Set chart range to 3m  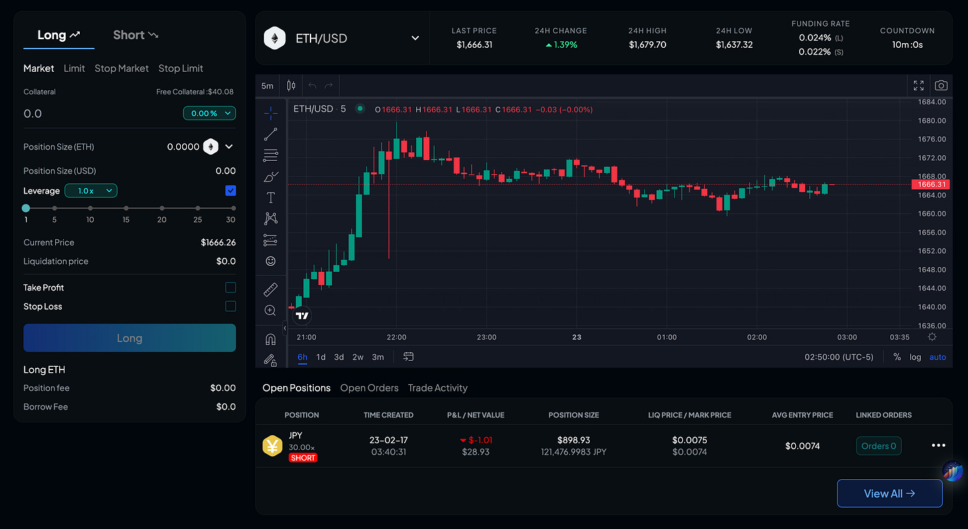[378, 357]
